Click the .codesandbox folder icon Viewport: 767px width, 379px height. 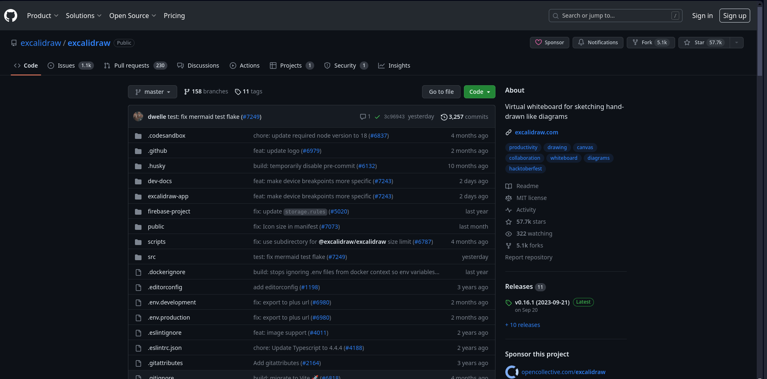[x=138, y=136]
